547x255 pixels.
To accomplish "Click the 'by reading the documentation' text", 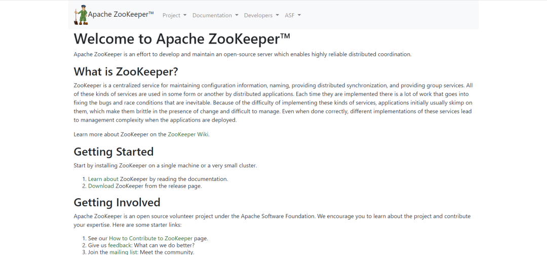I will [188, 179].
